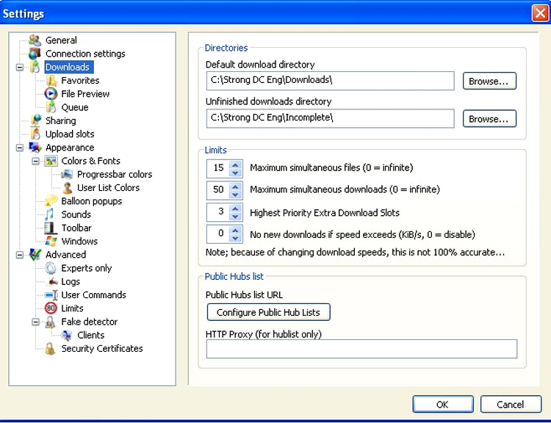Click the unfinished downloads directory field
551x423 pixels.
(331, 118)
